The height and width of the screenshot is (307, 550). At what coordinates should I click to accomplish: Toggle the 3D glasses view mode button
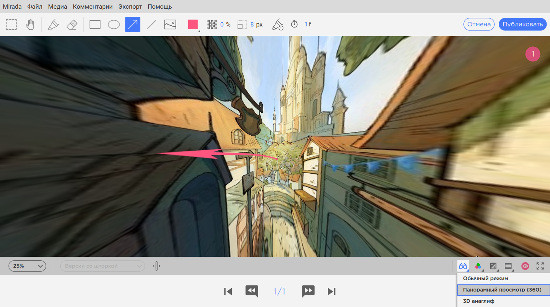pos(463,266)
